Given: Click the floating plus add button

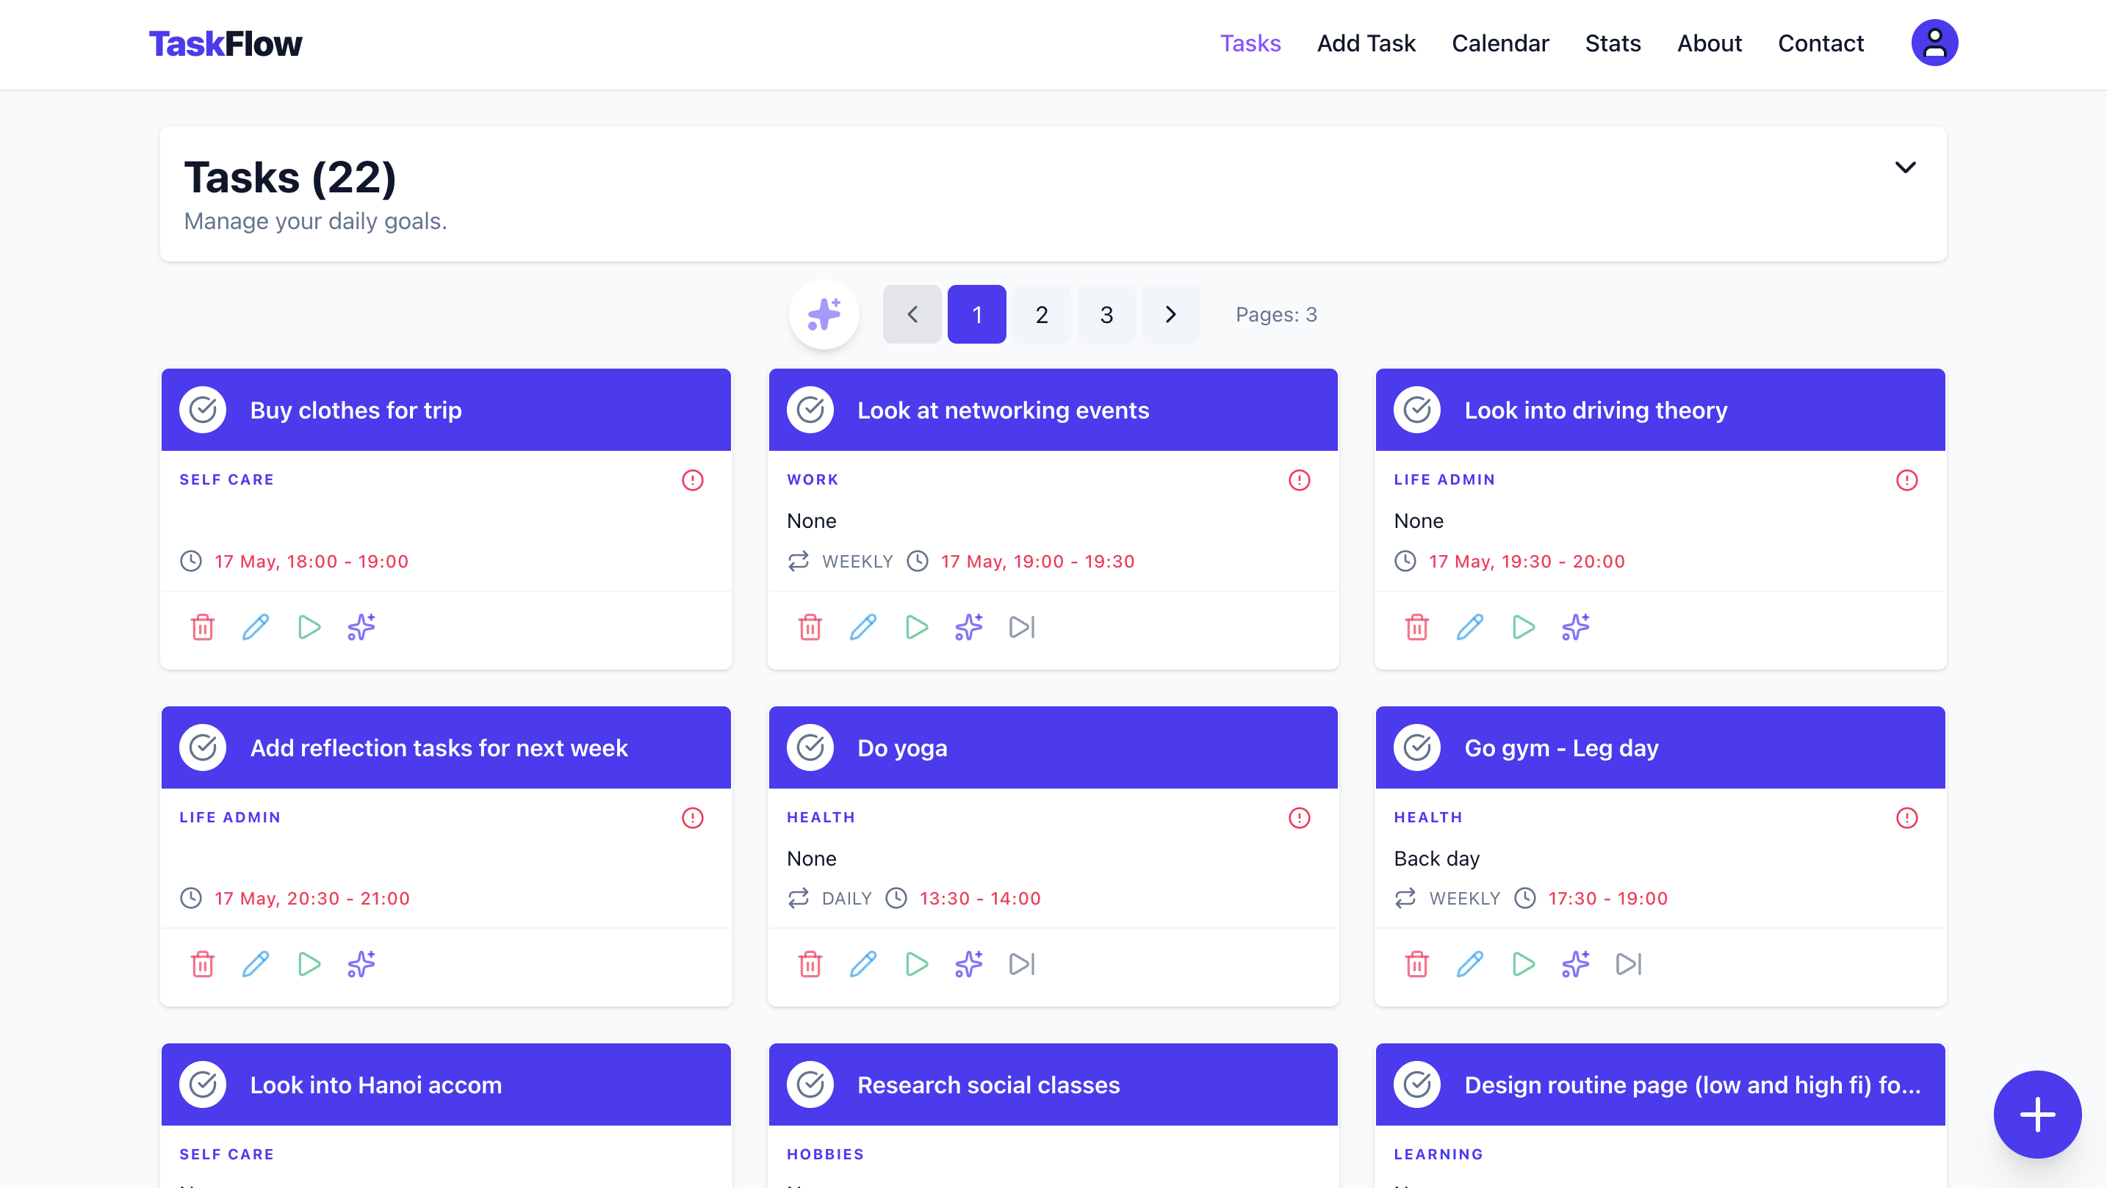Looking at the screenshot, I should [x=2036, y=1114].
